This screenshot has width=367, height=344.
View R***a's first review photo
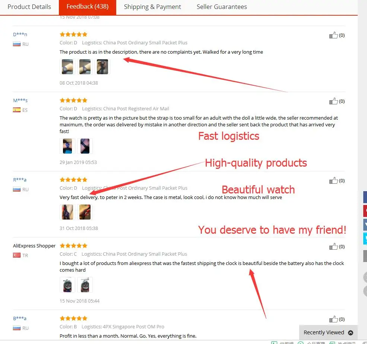[67, 212]
